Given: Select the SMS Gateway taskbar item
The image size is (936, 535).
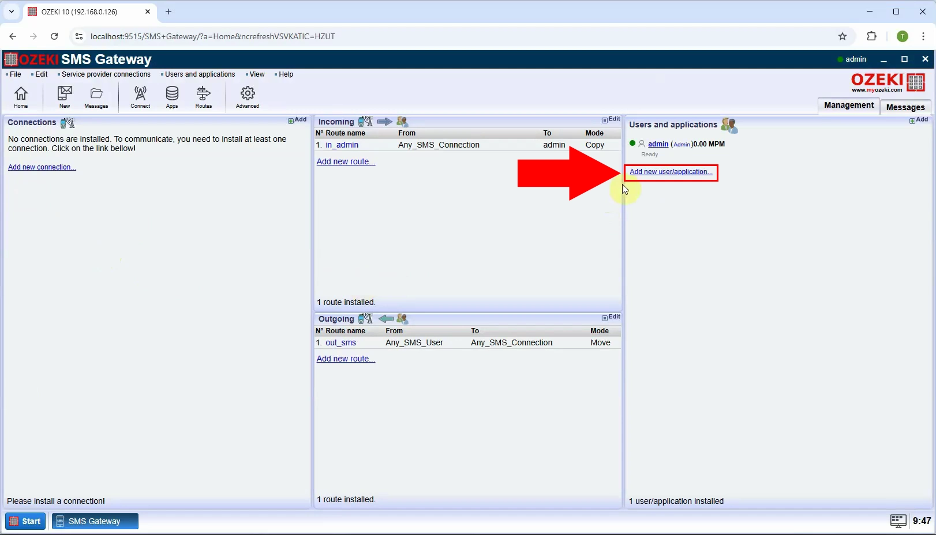Looking at the screenshot, I should pyautogui.click(x=95, y=521).
